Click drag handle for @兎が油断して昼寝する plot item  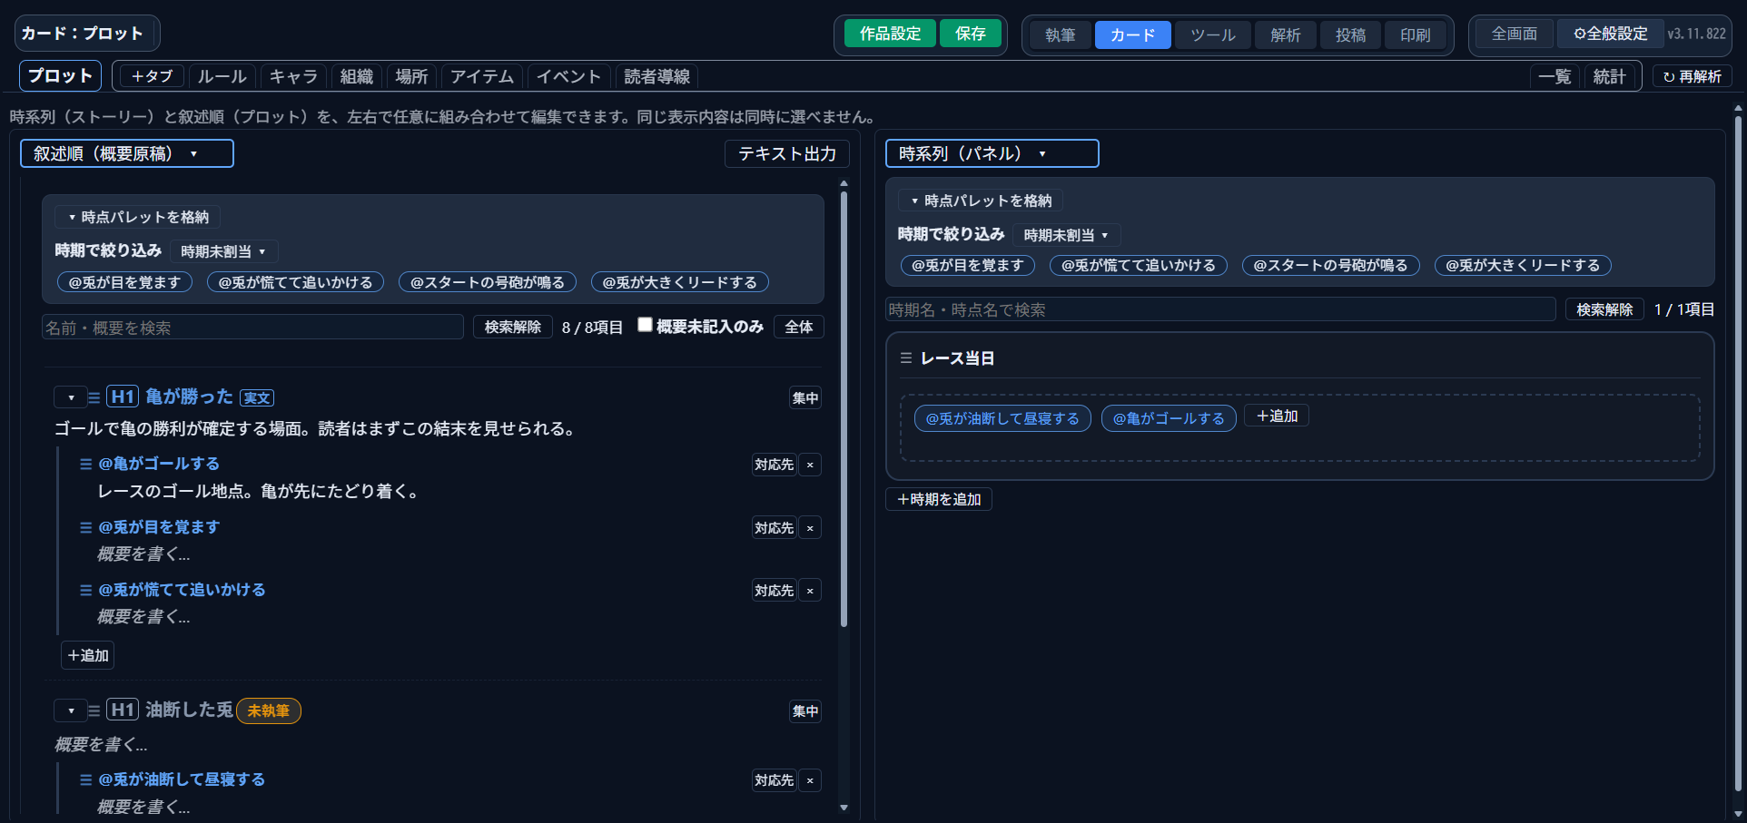point(86,779)
